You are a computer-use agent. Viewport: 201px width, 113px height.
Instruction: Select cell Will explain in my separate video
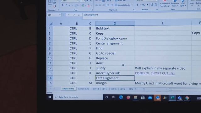pyautogui.click(x=163, y=68)
